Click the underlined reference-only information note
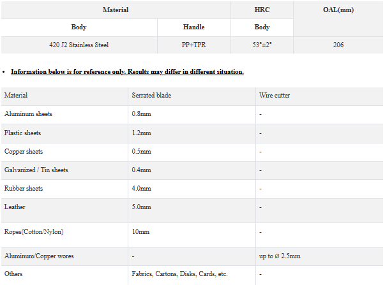The image size is (385, 285). [127, 72]
